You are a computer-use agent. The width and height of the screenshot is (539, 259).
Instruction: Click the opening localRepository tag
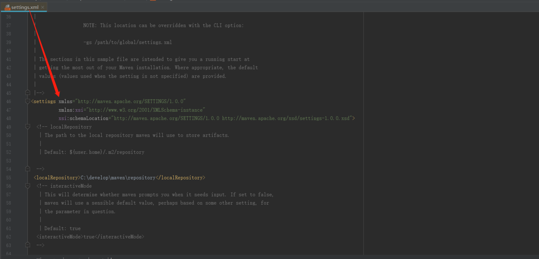click(57, 178)
